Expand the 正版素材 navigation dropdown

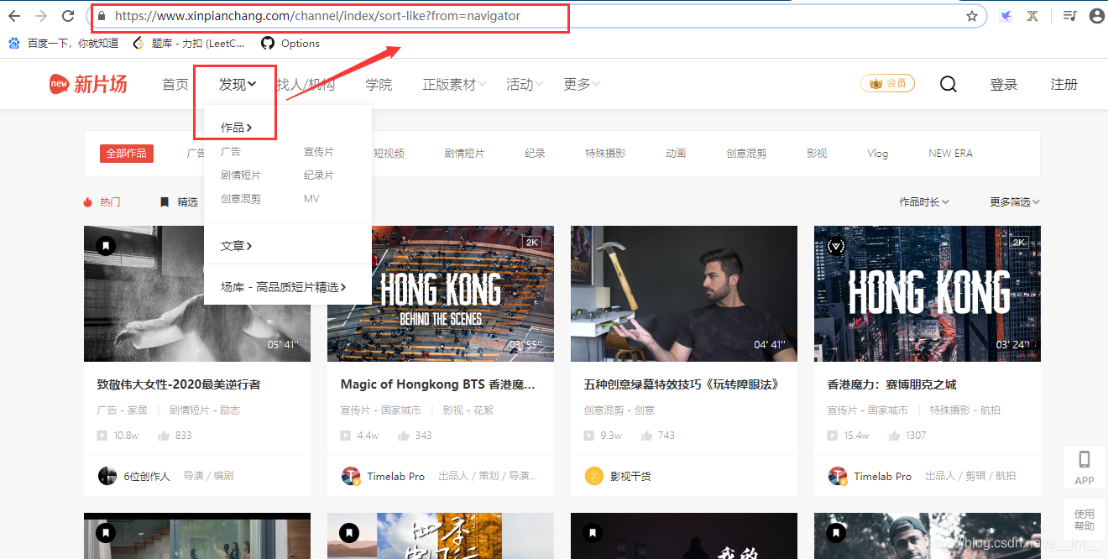tap(455, 84)
